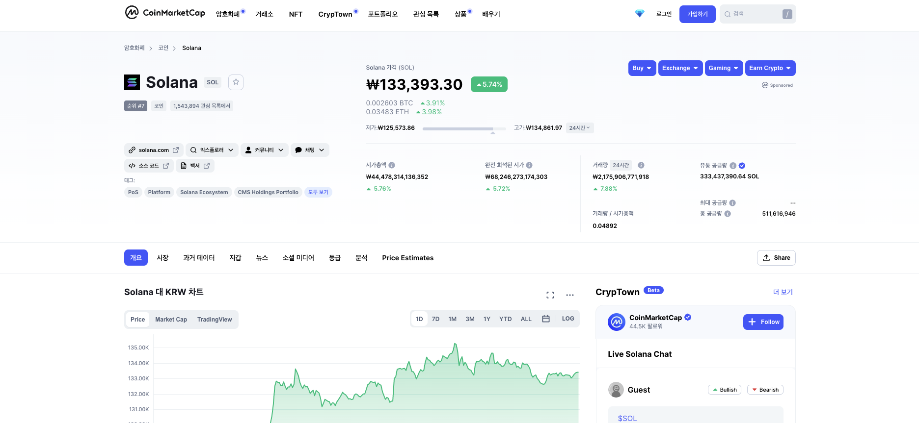The height and width of the screenshot is (423, 919).
Task: Open the chart fullscreen icon
Action: tap(550, 295)
